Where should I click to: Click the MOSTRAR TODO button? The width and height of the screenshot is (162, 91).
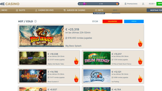pos(154,10)
